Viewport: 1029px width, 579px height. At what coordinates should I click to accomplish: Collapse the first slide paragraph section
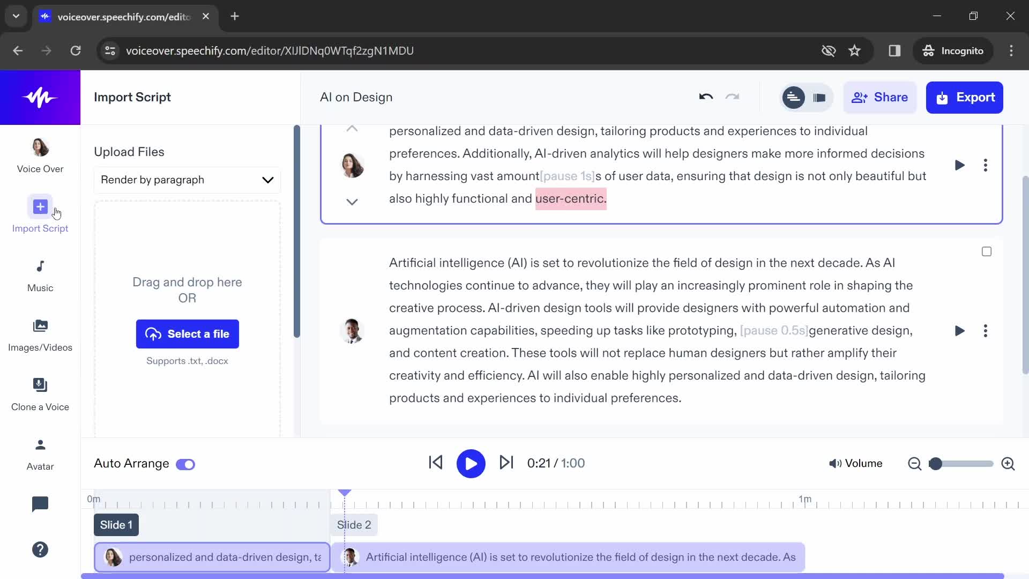pyautogui.click(x=352, y=128)
